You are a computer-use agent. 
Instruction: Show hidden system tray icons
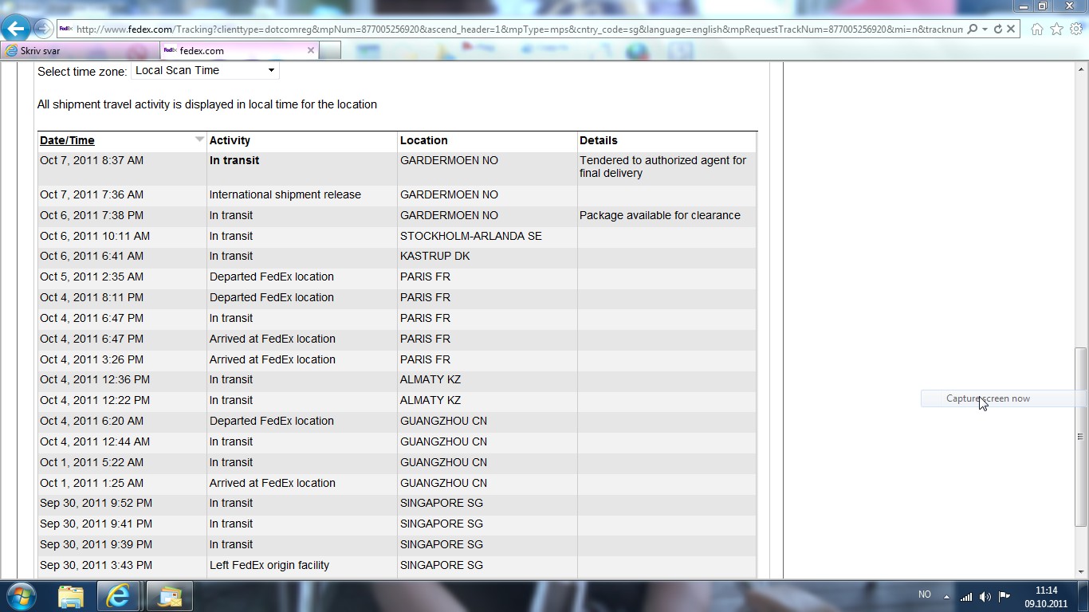pos(946,596)
